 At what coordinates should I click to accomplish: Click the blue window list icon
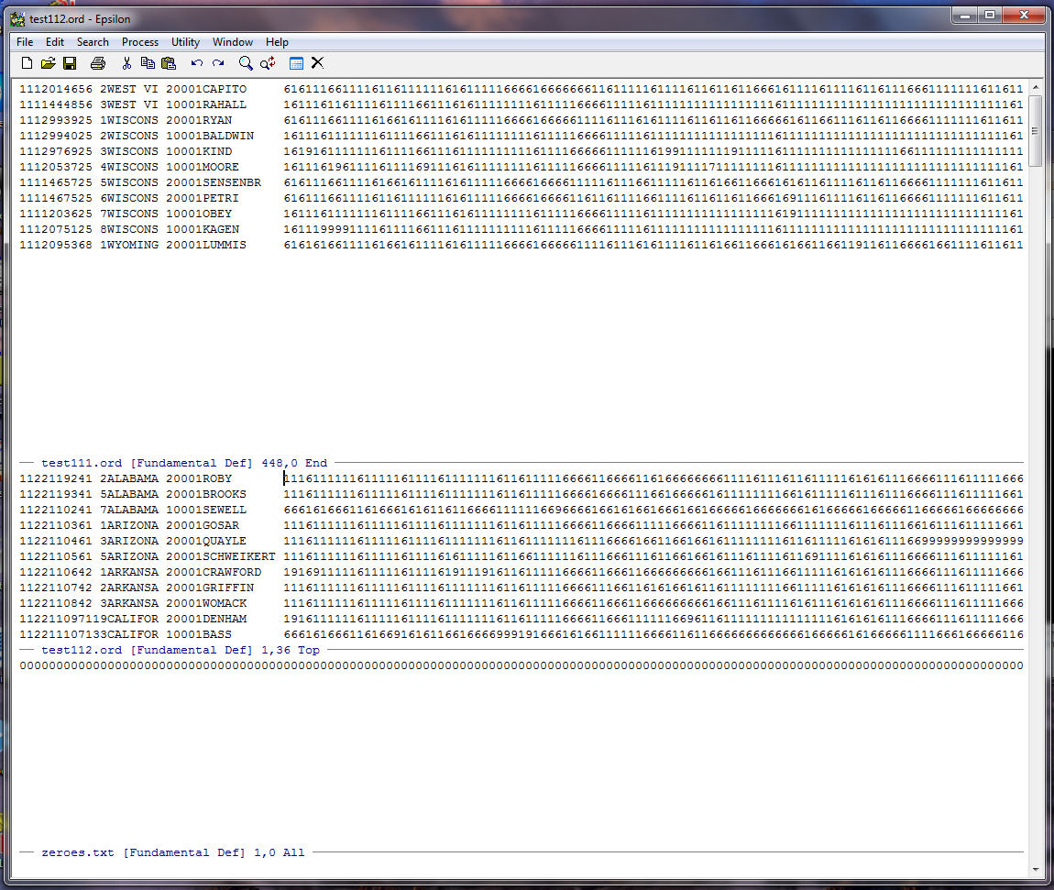tap(296, 63)
